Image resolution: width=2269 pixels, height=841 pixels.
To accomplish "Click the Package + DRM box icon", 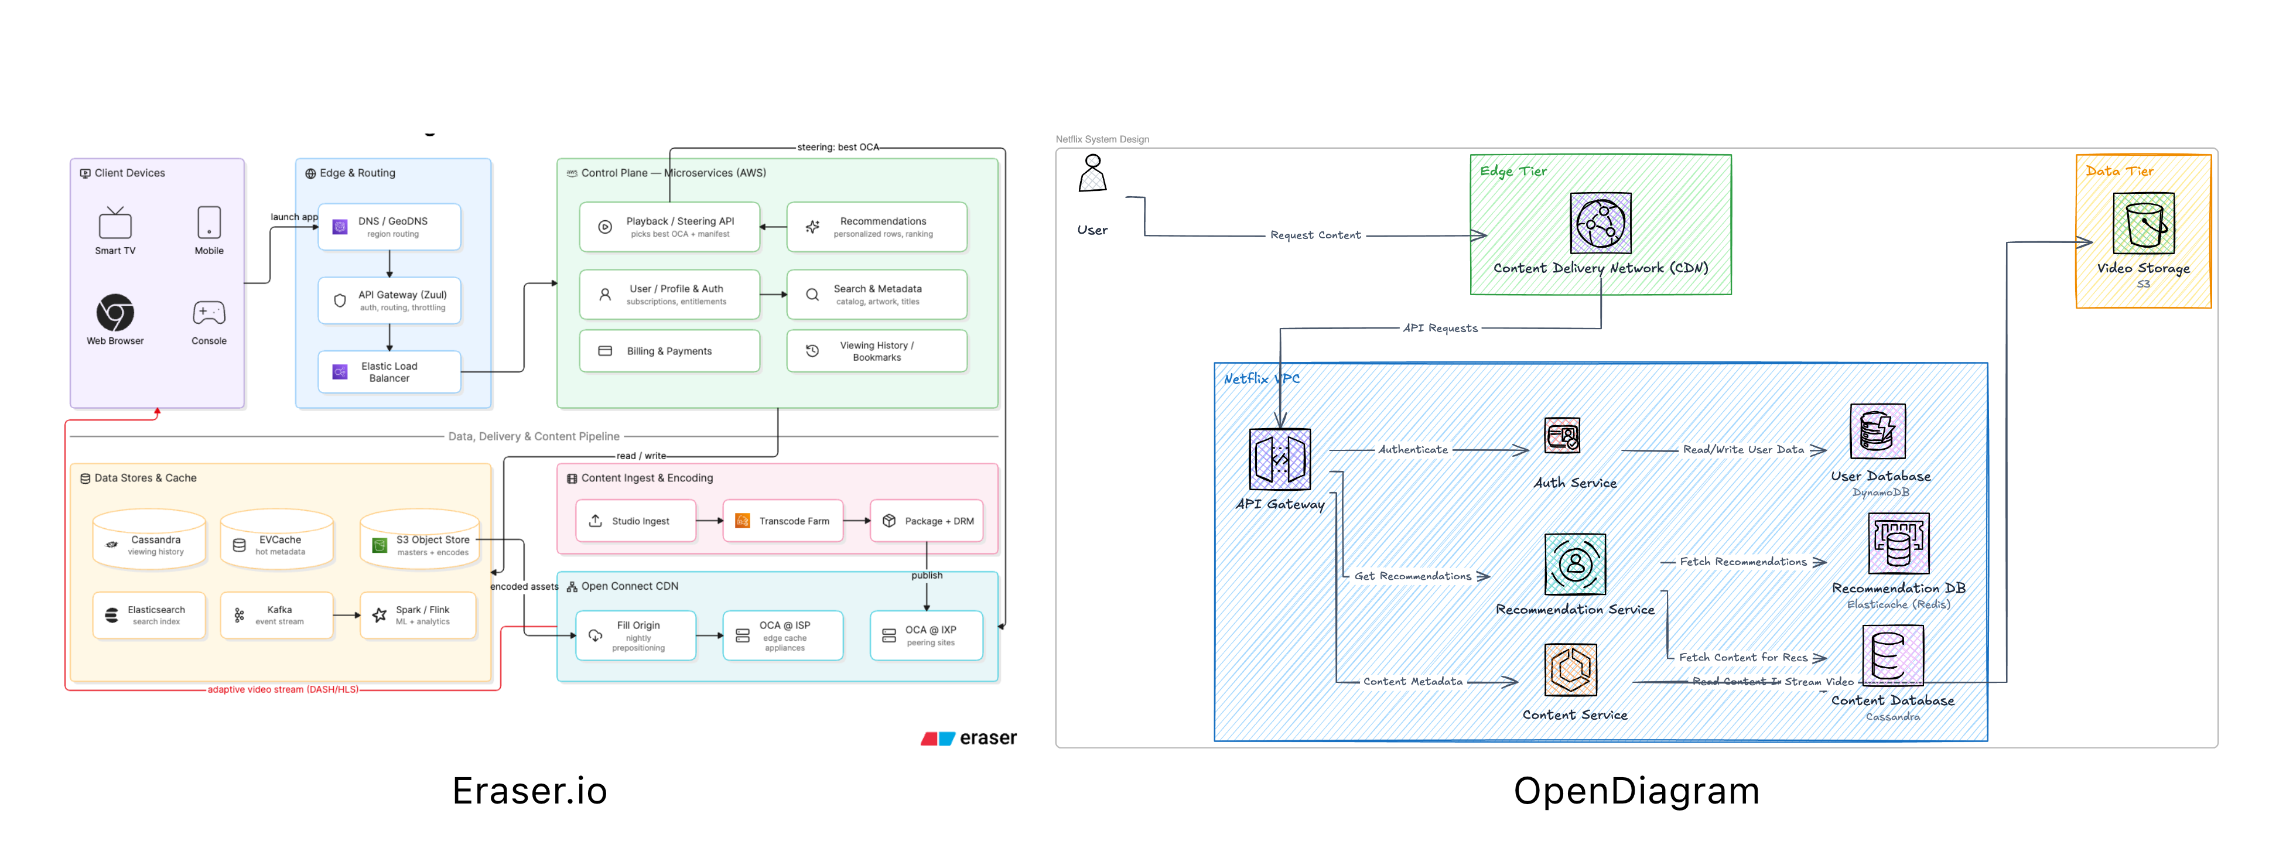I will [x=890, y=521].
